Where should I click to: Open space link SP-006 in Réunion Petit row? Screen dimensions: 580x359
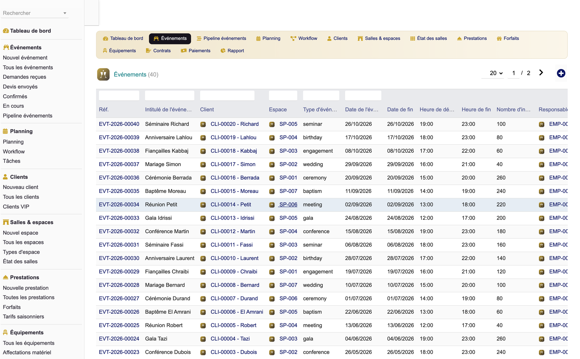click(x=288, y=205)
